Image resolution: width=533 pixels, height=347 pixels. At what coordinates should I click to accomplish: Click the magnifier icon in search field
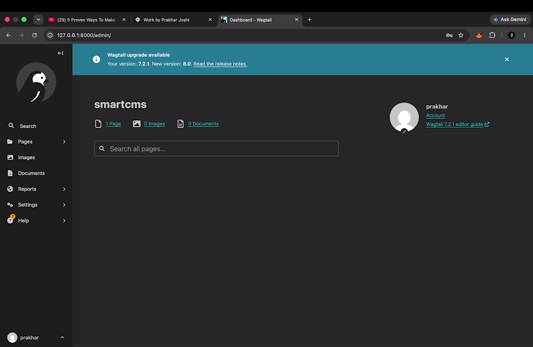tap(102, 149)
